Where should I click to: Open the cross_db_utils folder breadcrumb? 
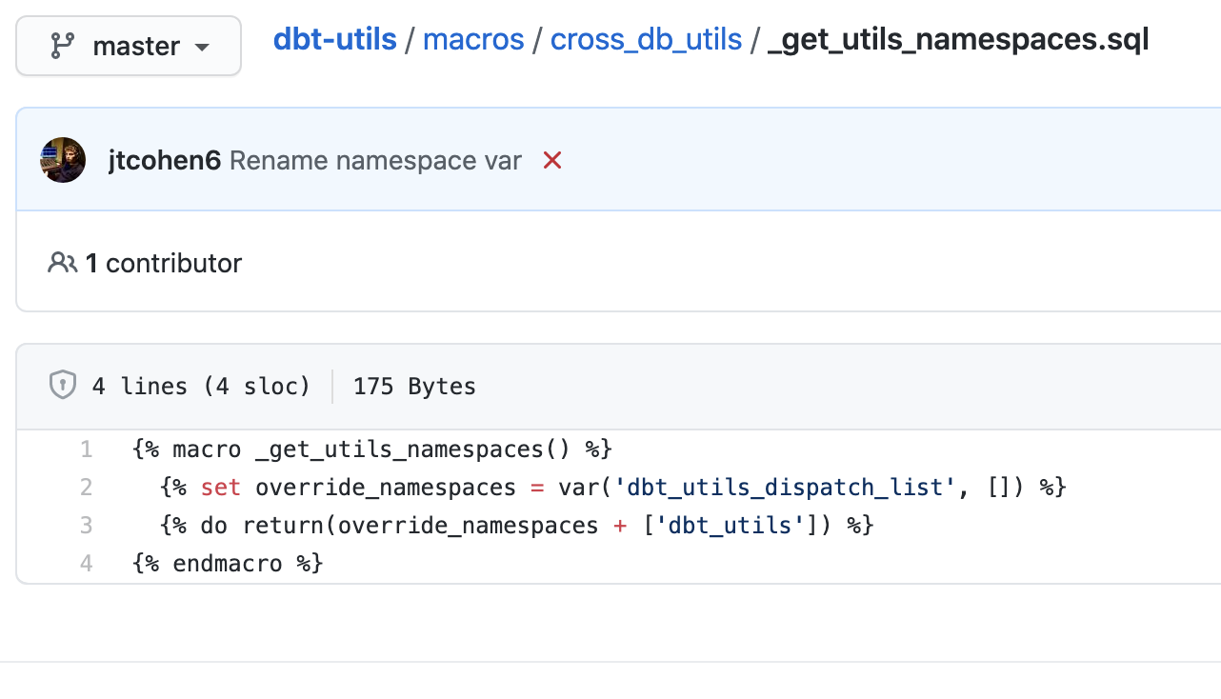646,39
